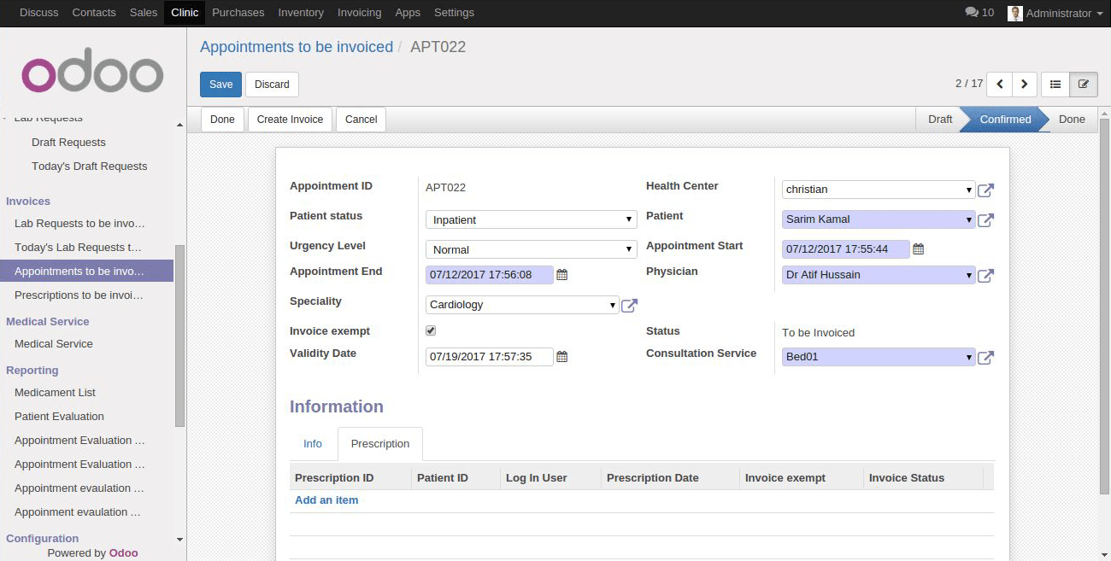Switch to the Info tab
Viewport: 1111px width, 561px height.
pos(313,444)
